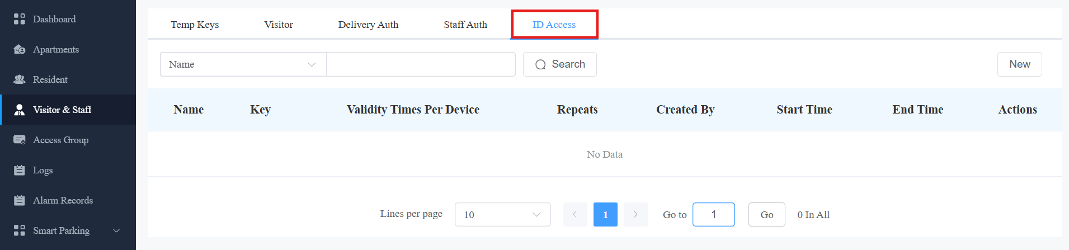1069x250 pixels.
Task: Click the Go pagination button
Action: (767, 215)
